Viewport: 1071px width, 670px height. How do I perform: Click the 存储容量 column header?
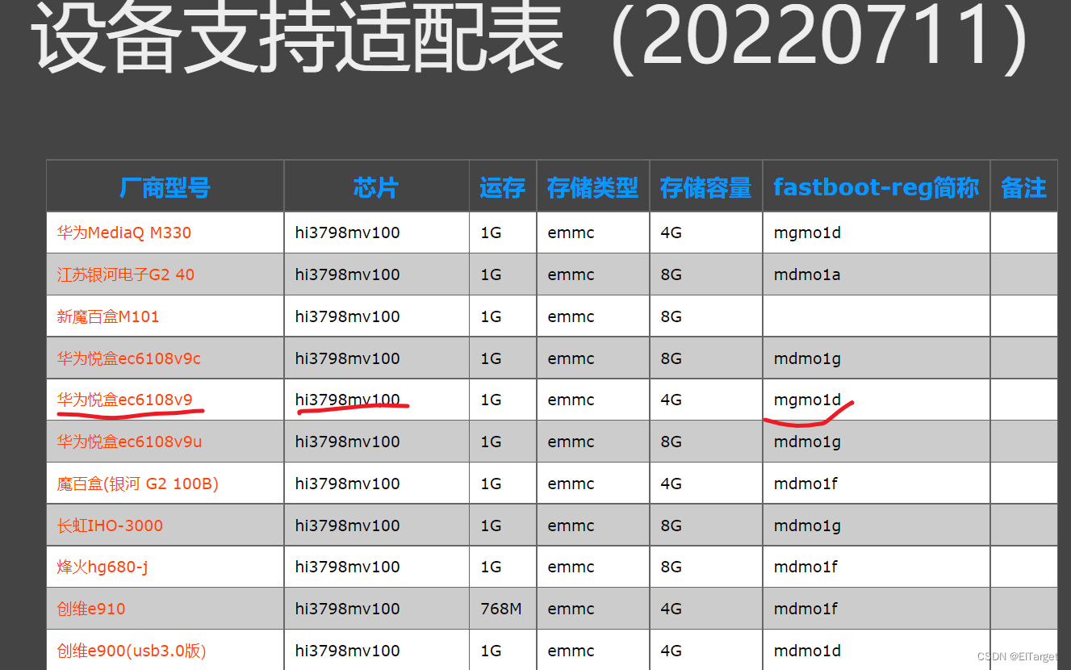[705, 188]
